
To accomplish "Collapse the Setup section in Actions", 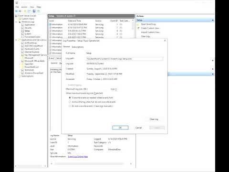I will pyautogui.click(x=213, y=20).
